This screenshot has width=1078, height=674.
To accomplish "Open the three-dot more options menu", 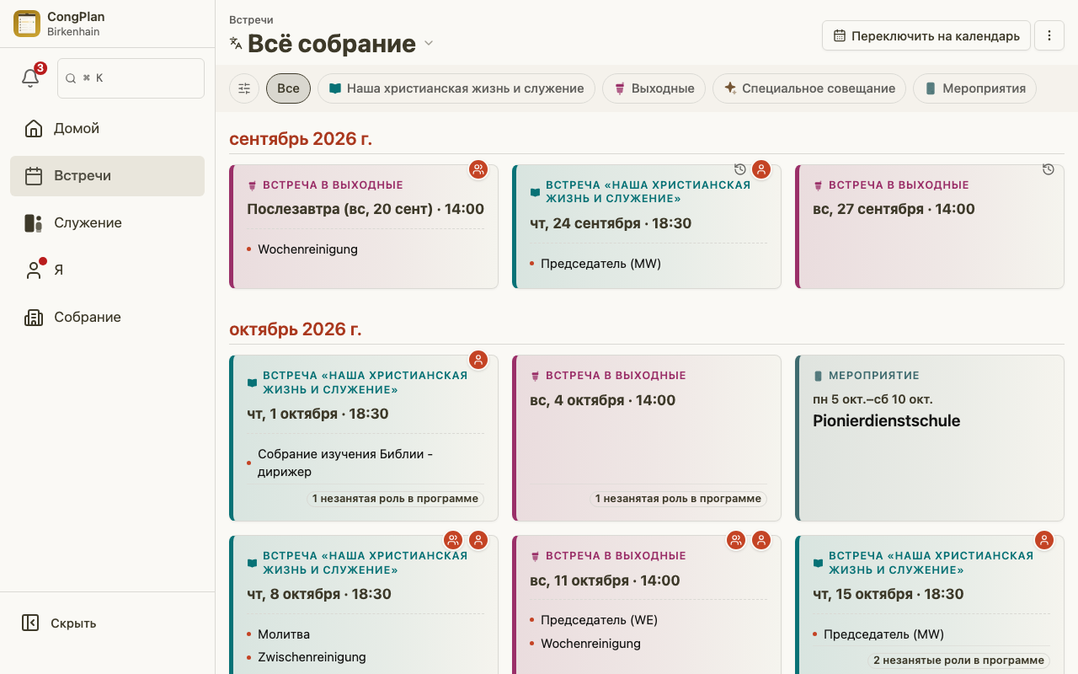I will coord(1049,35).
